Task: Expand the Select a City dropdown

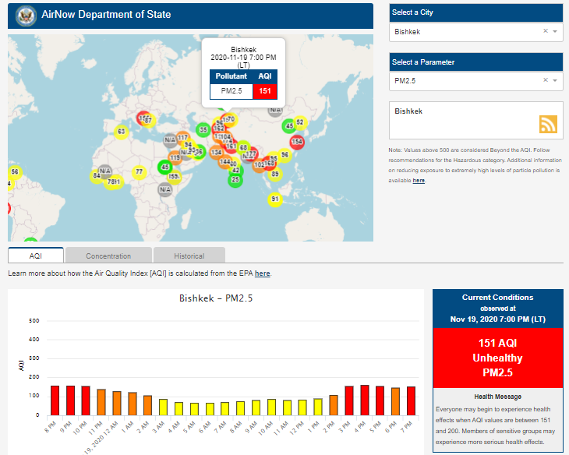Action: (x=555, y=32)
